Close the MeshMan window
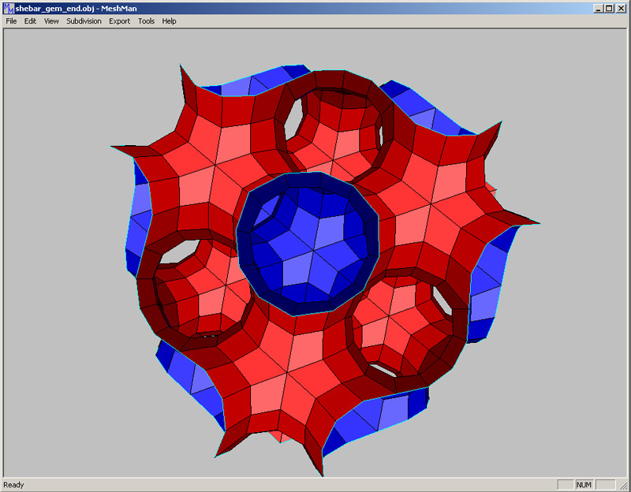 coord(621,8)
